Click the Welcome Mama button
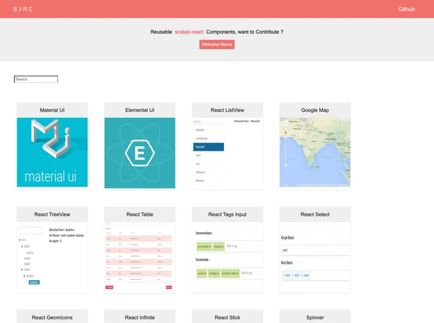Viewport: 434px width, 323px height. (x=217, y=44)
